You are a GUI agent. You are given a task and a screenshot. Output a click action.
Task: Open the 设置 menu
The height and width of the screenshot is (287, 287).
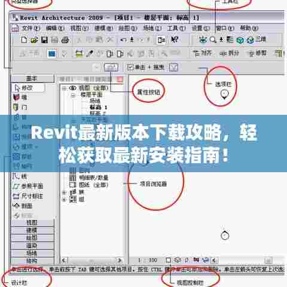[x=201, y=28]
